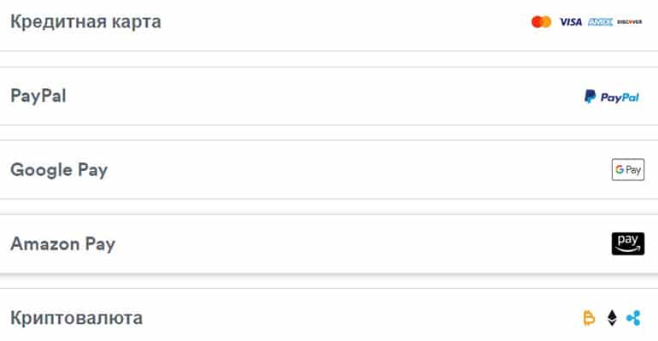Click the PayPal label text on left
Viewport: 658px width, 341px height.
click(x=38, y=96)
